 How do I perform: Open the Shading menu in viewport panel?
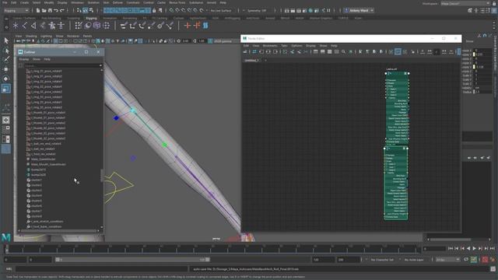coord(31,37)
